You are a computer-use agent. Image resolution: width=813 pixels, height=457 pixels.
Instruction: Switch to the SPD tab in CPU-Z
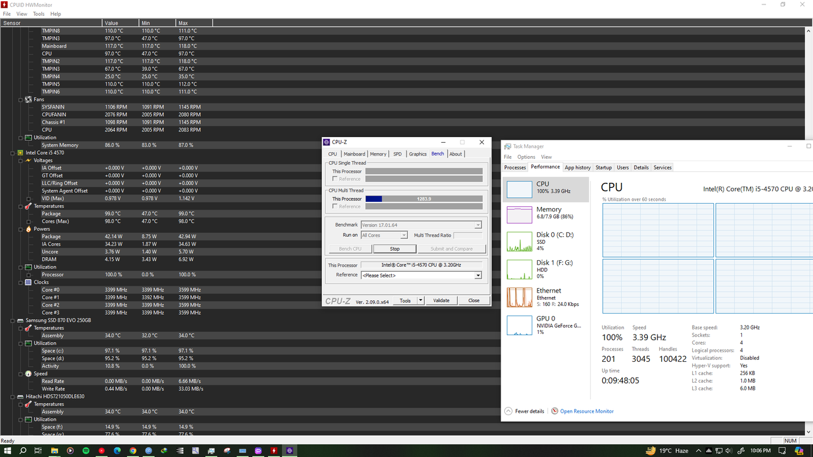(398, 154)
